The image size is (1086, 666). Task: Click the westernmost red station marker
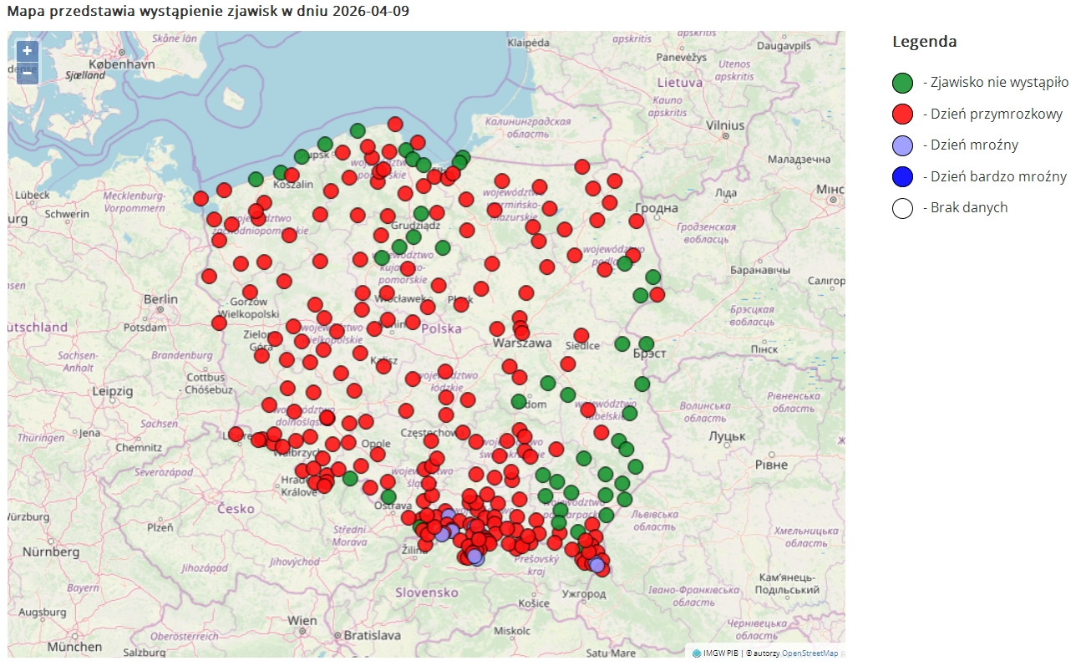tap(200, 198)
